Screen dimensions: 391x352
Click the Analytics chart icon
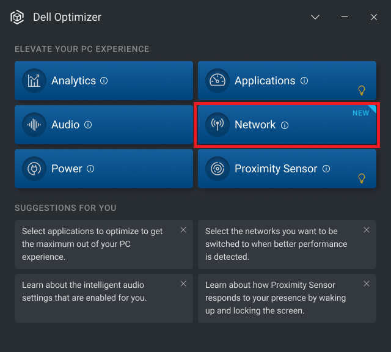34,81
